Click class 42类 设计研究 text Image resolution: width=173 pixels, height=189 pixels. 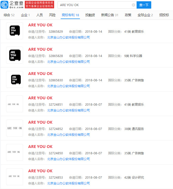point(134,178)
